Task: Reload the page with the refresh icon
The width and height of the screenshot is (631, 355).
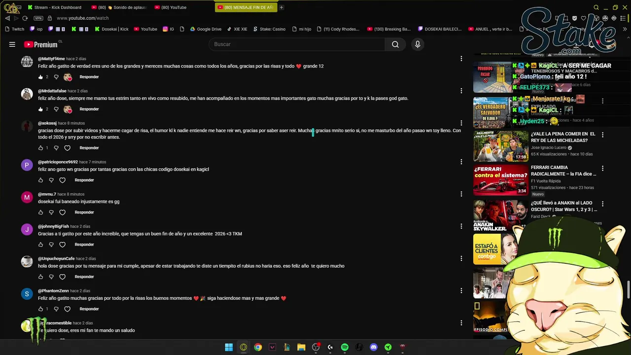Action: click(25, 18)
